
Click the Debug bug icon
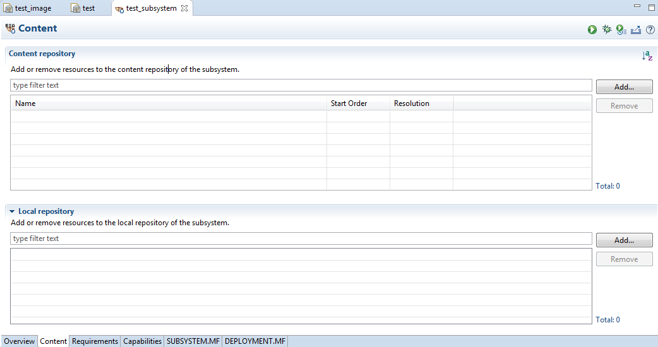pos(607,30)
